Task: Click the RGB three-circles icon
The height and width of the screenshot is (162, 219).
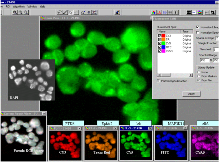Action: 154,12
